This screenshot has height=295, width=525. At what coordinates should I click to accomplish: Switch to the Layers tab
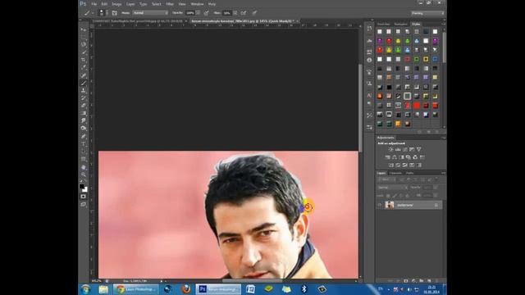click(x=381, y=173)
